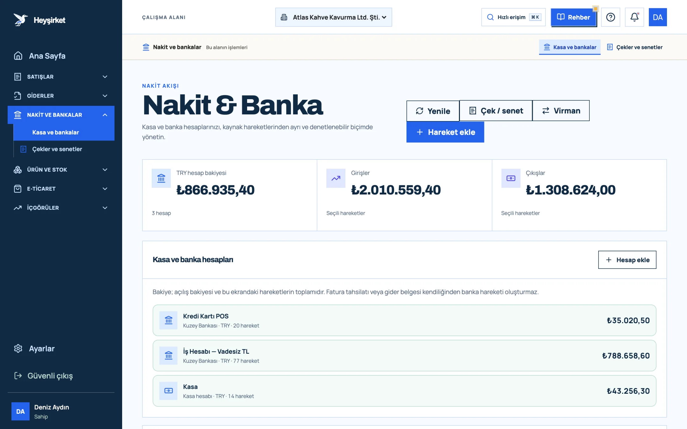
Task: Select Çekler ve senetler in sidebar
Action: tap(64, 149)
